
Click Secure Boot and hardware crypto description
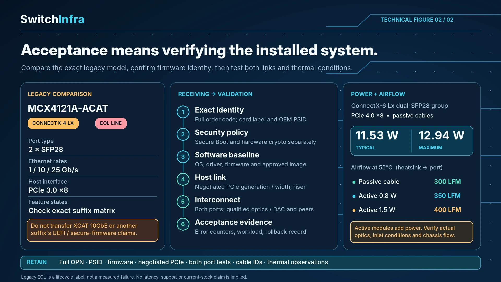tap(255, 142)
